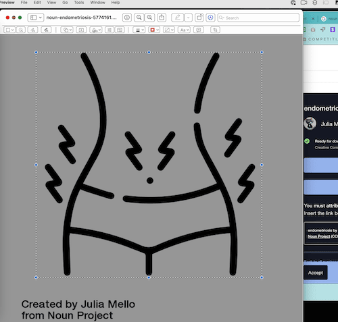Rotate the image with the Rotate button
This screenshot has height=322, width=338.
click(199, 18)
